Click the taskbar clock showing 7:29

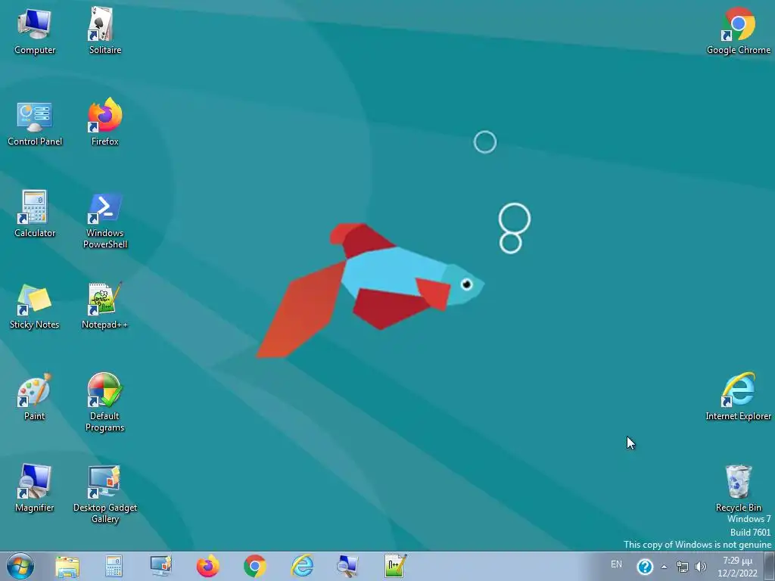point(737,567)
